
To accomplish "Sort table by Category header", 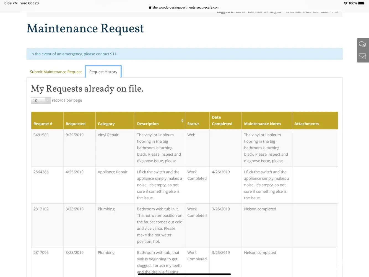I will (106, 124).
